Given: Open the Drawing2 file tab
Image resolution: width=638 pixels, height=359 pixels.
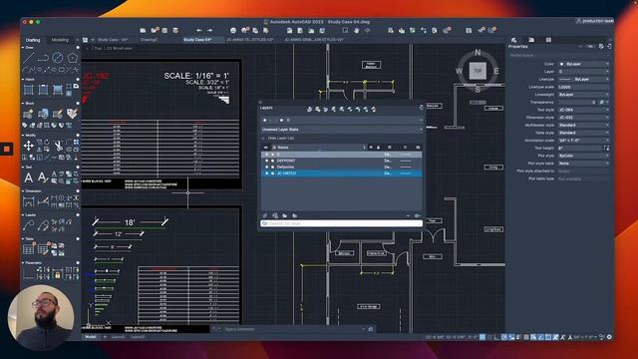Looking at the screenshot, I should pos(149,40).
